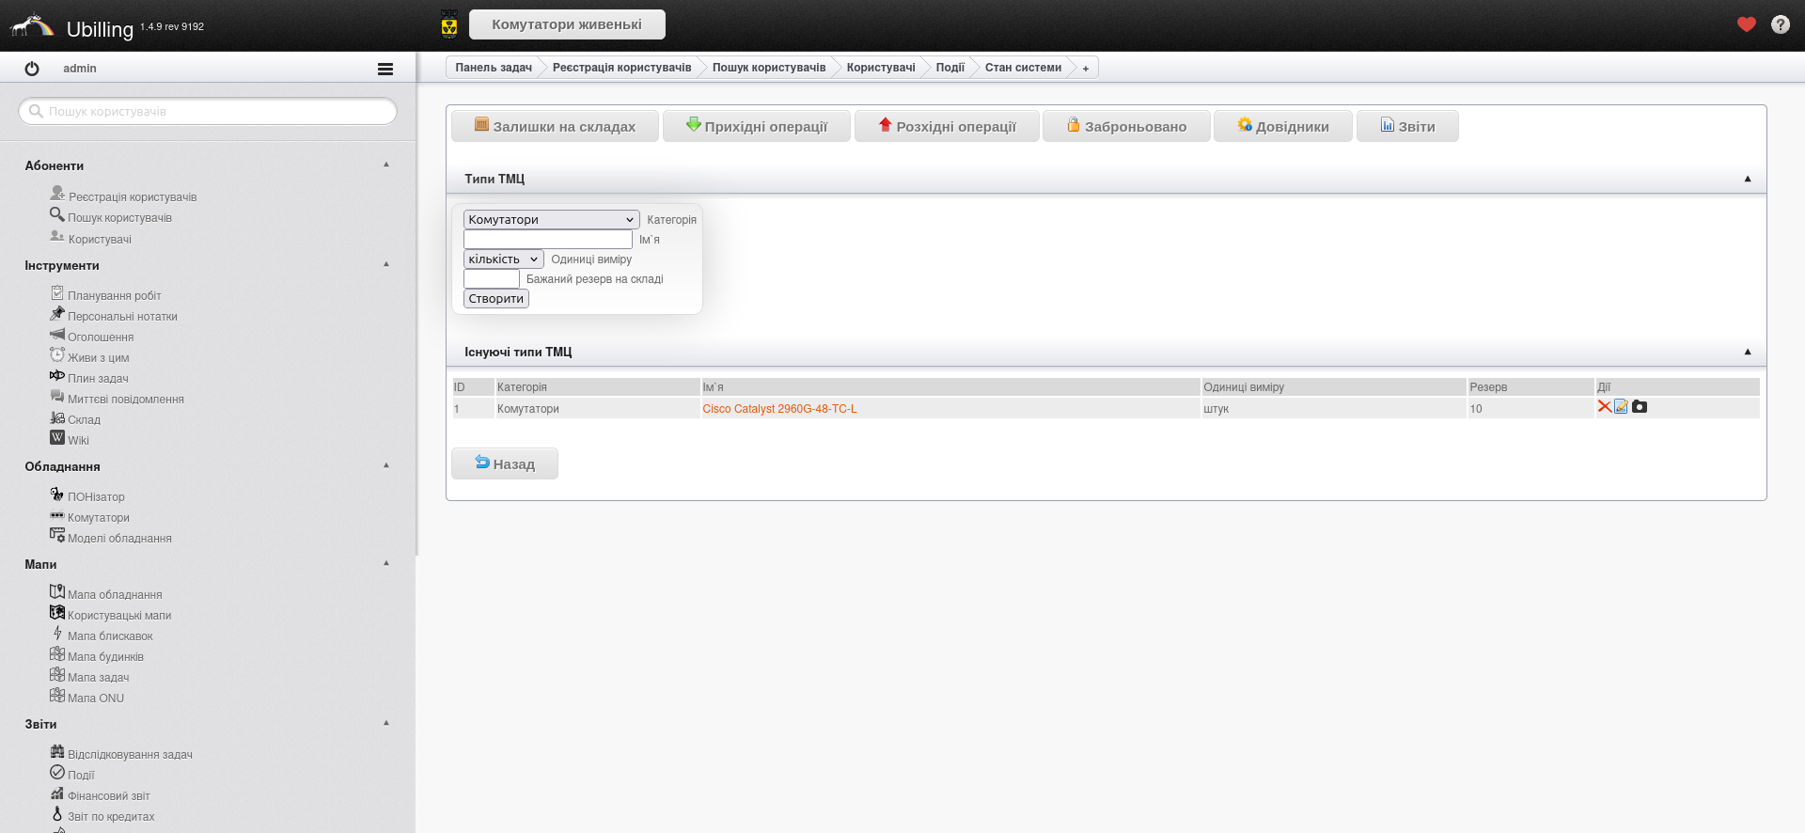
Task: Open Cisco Catalyst 2960G-48-TC-L link
Action: tap(779, 409)
